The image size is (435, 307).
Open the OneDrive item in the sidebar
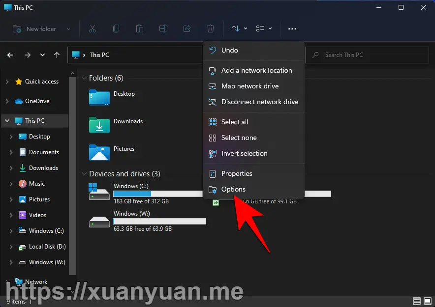(x=37, y=101)
